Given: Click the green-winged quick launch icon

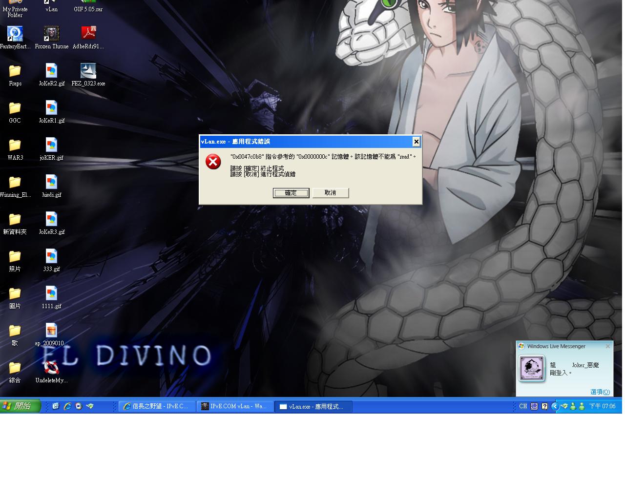Looking at the screenshot, I should [x=90, y=406].
